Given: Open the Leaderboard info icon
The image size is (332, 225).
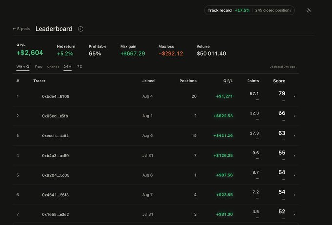Looking at the screenshot, I should [81, 29].
